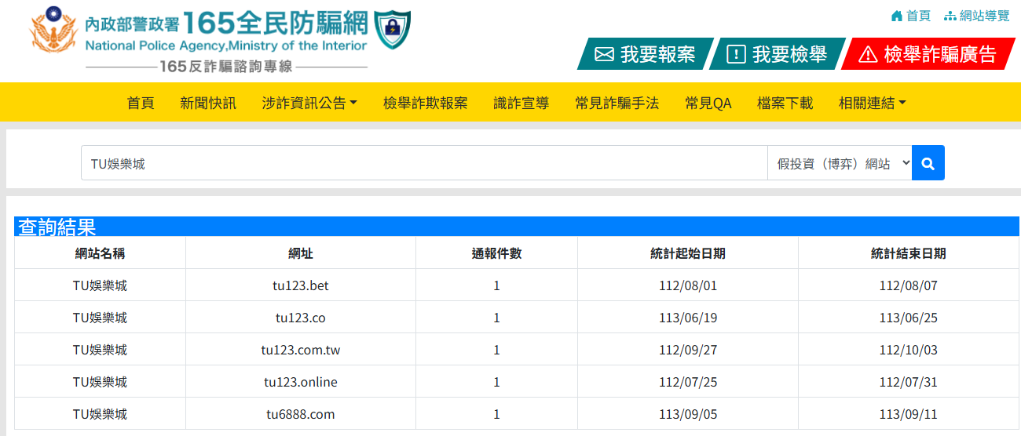Open 首頁 in the yellow navigation bar

click(x=141, y=103)
